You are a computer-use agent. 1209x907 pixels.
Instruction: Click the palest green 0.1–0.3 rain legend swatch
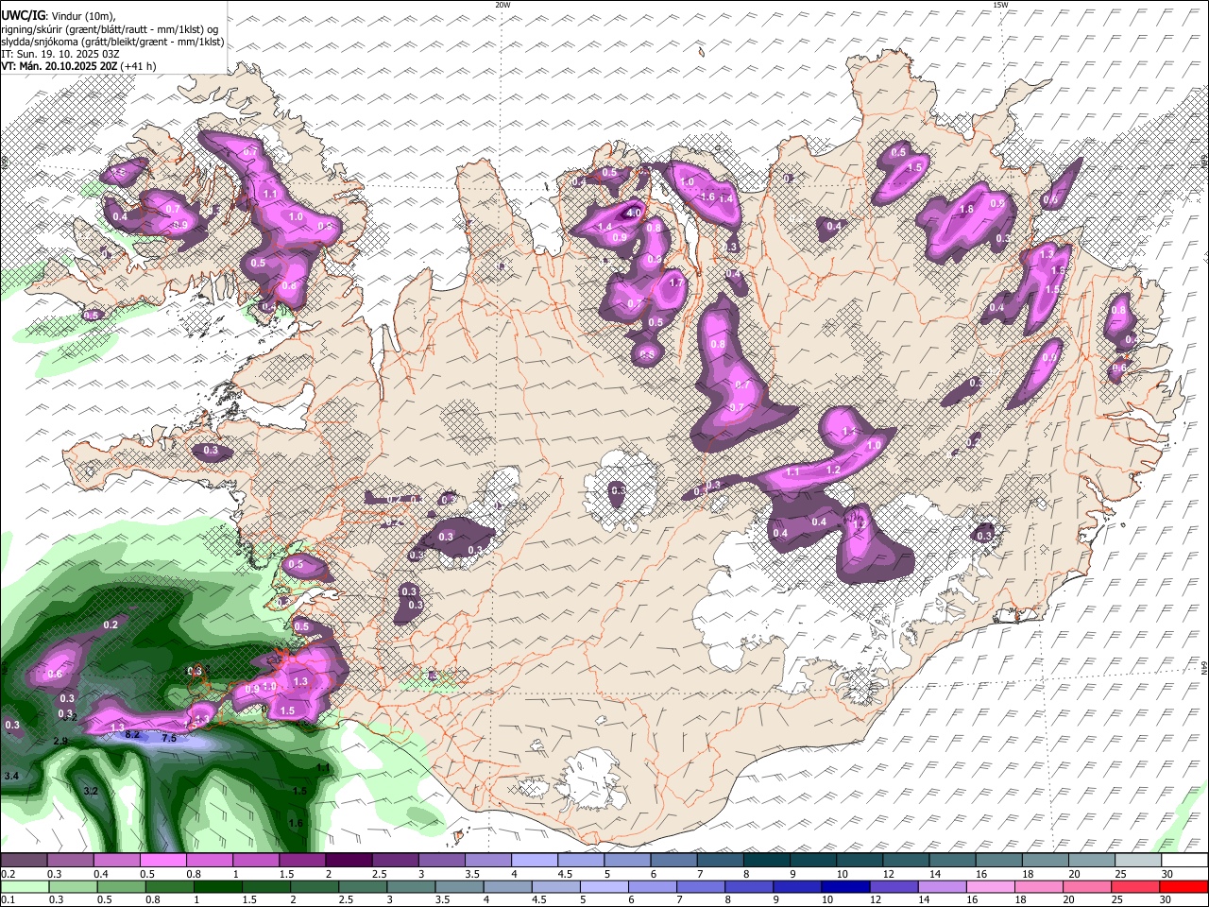[x=26, y=886]
